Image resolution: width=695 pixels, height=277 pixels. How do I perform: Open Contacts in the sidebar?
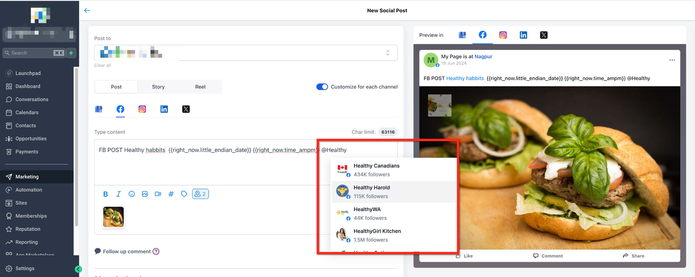[x=26, y=125]
